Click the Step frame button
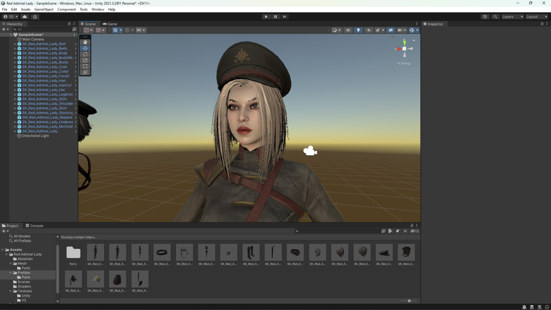The height and width of the screenshot is (310, 551). (x=285, y=17)
